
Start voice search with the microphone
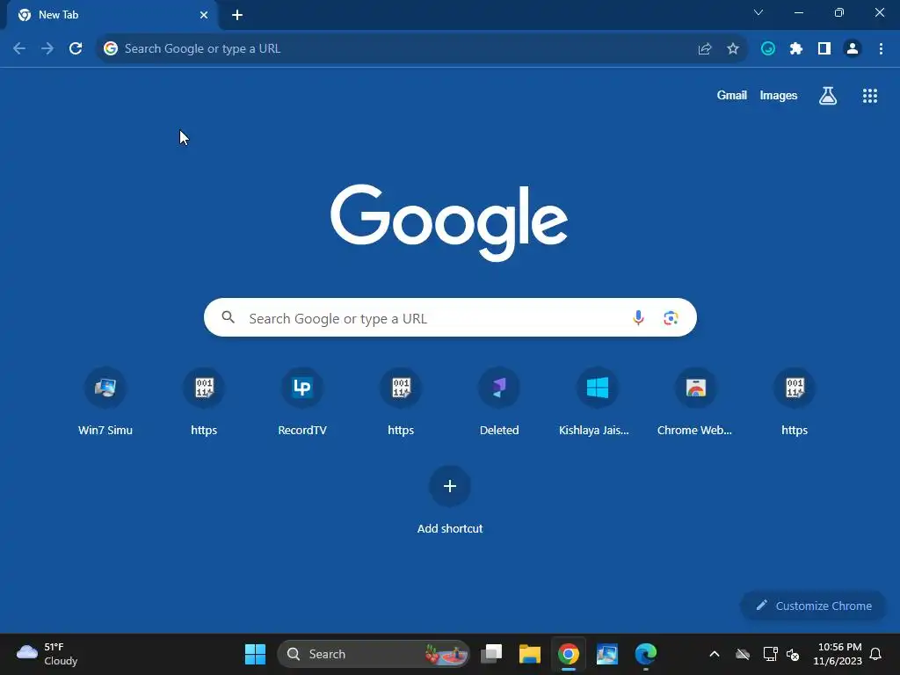tap(638, 317)
